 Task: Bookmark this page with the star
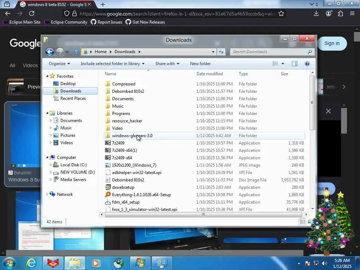click(281, 14)
